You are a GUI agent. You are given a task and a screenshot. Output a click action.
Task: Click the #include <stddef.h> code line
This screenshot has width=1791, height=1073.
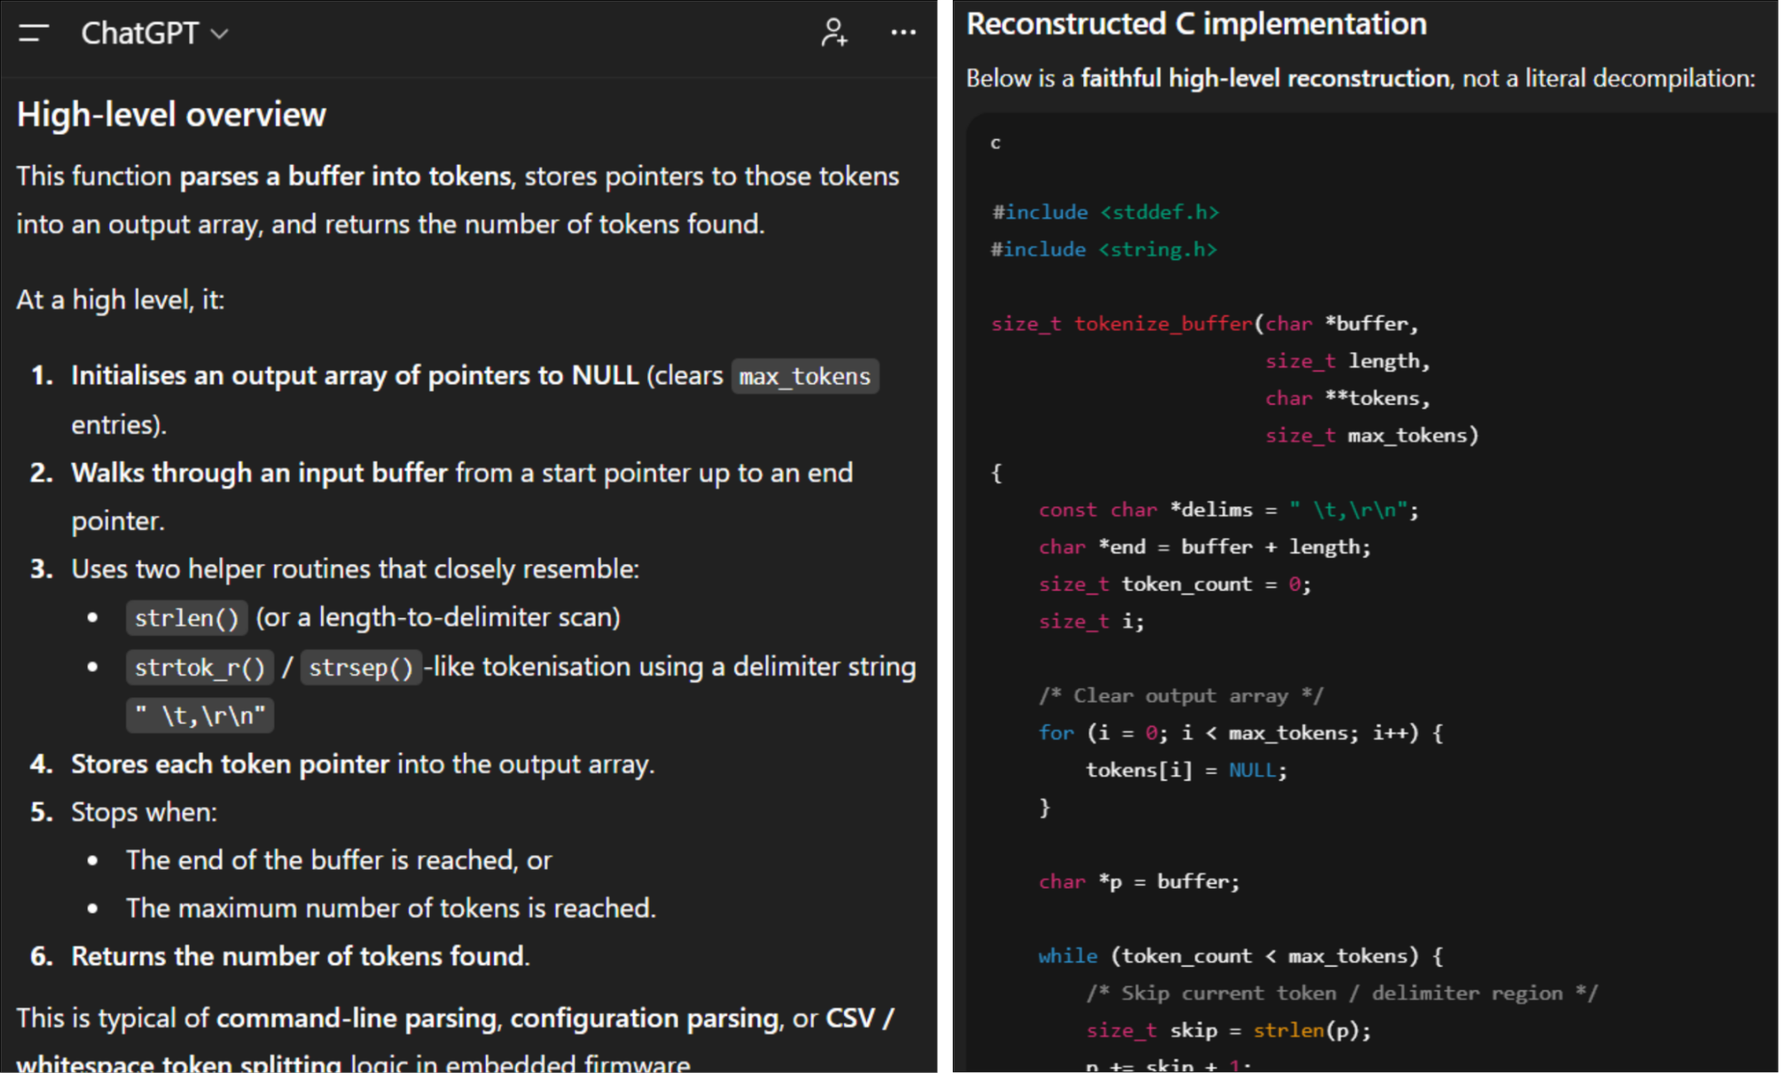click(x=1105, y=212)
